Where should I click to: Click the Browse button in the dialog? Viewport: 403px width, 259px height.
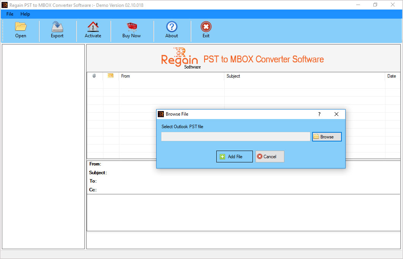coord(327,137)
